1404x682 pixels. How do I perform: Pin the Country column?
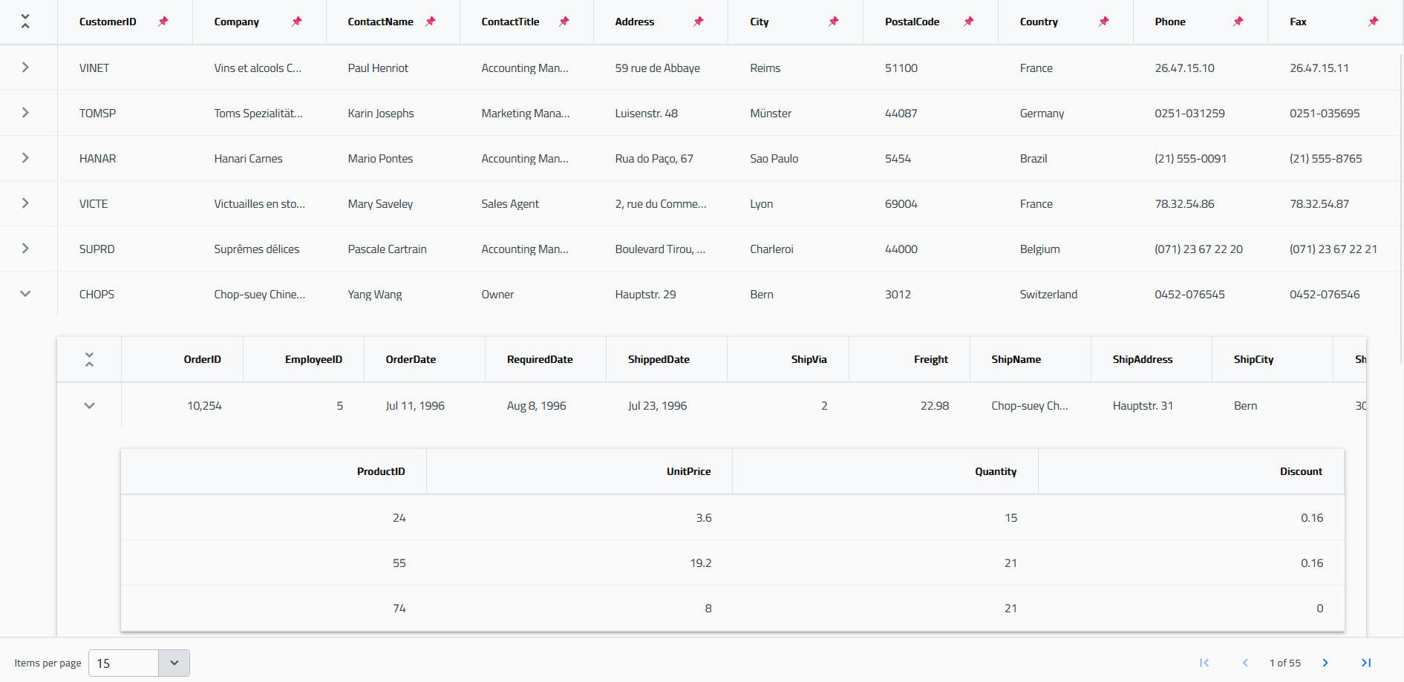pyautogui.click(x=1104, y=22)
